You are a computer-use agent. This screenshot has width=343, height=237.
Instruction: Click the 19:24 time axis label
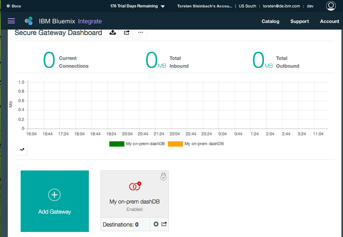tap(111, 134)
